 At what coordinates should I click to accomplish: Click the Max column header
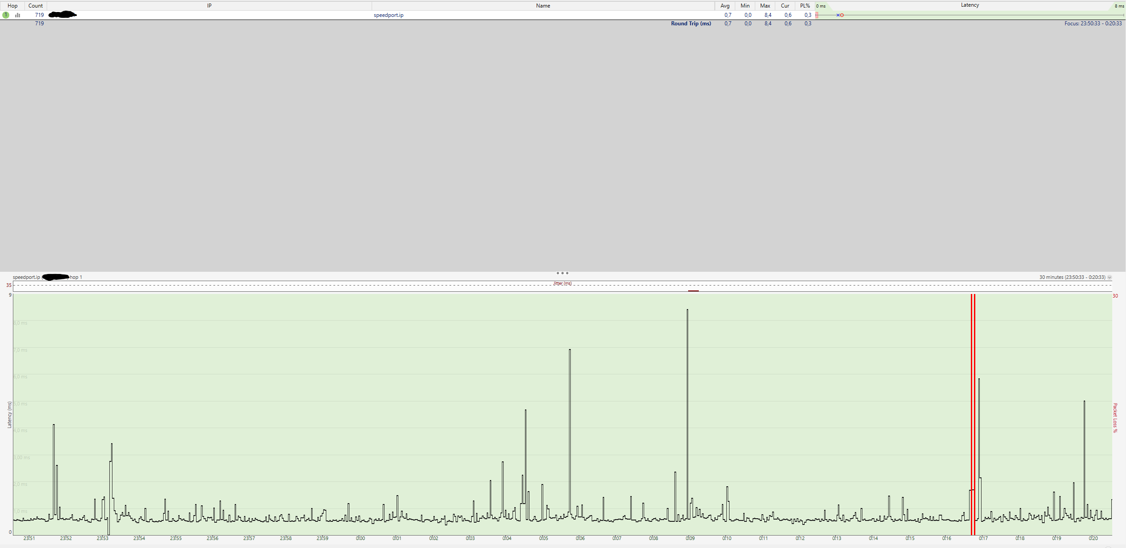tap(765, 6)
